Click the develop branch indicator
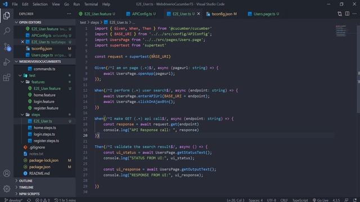Viewport: 360px width, 202px height. (13, 200)
